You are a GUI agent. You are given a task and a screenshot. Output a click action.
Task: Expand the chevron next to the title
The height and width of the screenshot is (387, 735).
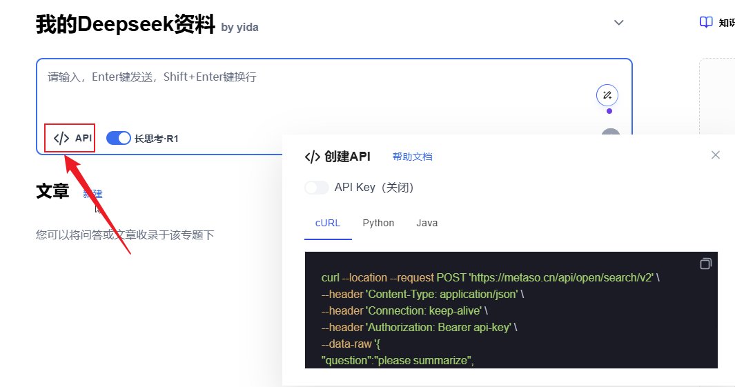[619, 23]
